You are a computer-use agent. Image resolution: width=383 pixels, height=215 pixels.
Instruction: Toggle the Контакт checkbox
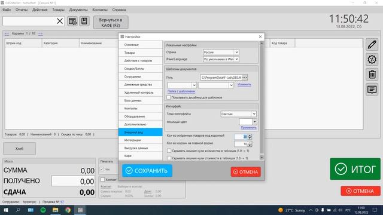coord(103,179)
